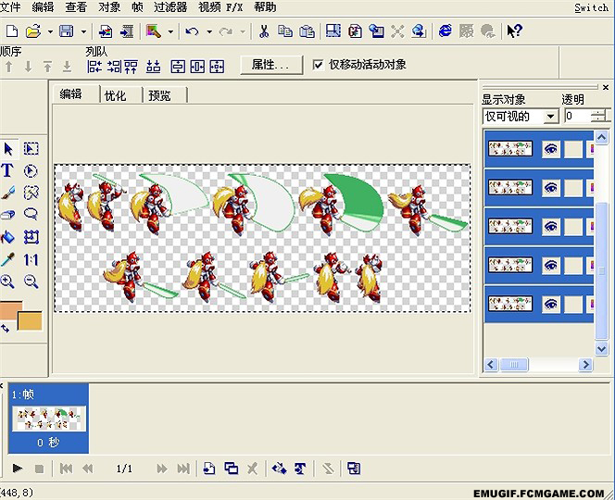The width and height of the screenshot is (615, 500).
Task: Select the Text tool
Action: pos(7,171)
